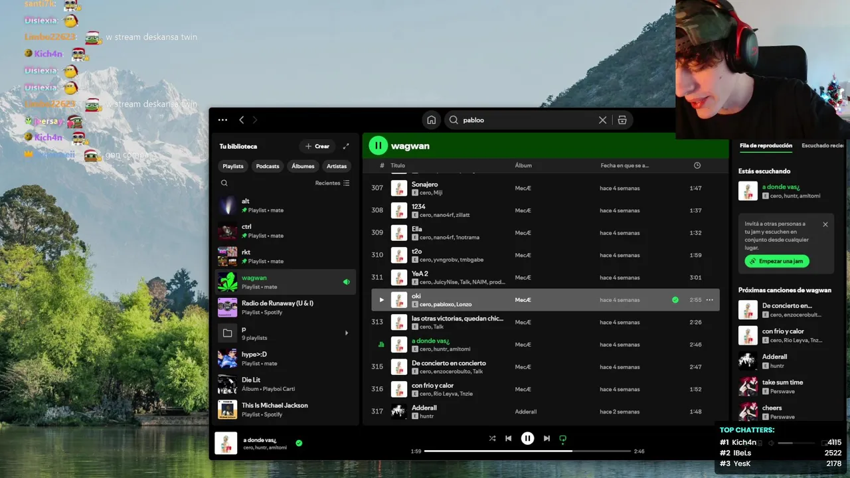Expand Tu biblioteca to full view

click(346, 146)
